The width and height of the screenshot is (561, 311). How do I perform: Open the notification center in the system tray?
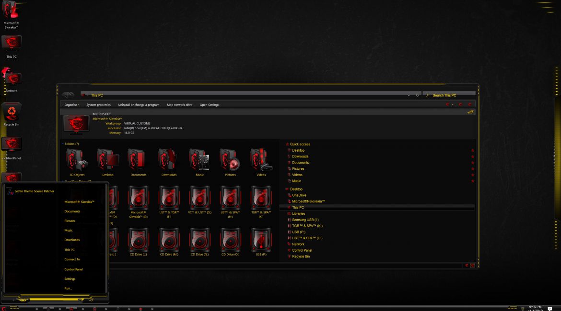pyautogui.click(x=550, y=309)
